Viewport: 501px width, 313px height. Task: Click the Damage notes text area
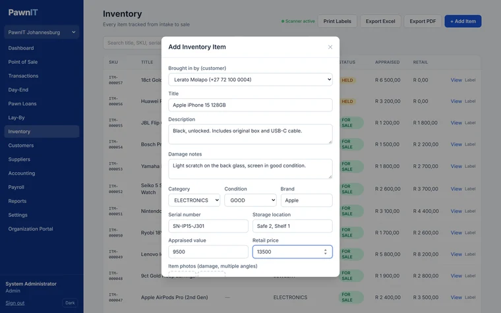[x=250, y=169]
